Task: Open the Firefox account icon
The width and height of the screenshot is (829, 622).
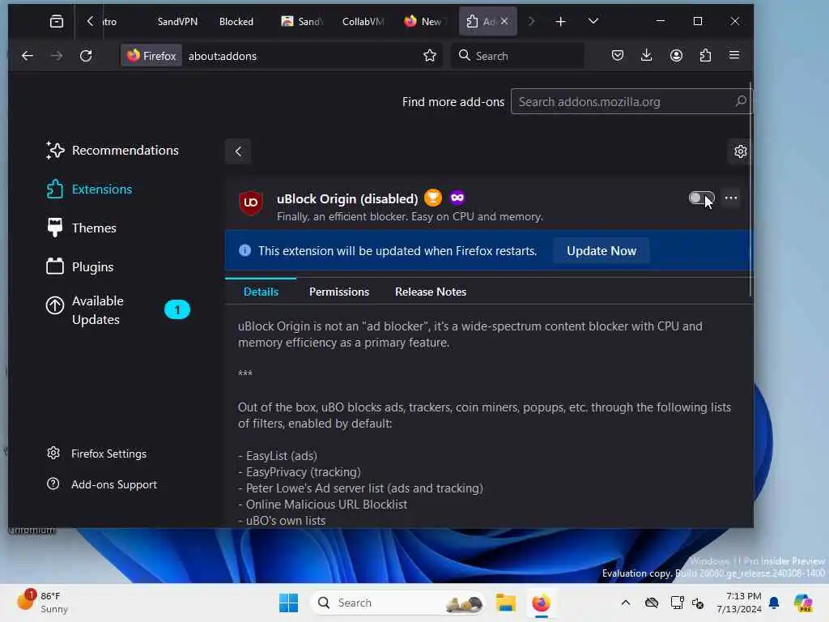Action: coord(676,56)
